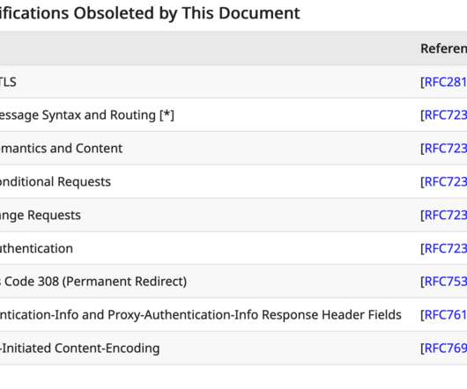Open RFC761 link for Authentication-Info header fields
Screen dimensions: 467x389
(446, 315)
